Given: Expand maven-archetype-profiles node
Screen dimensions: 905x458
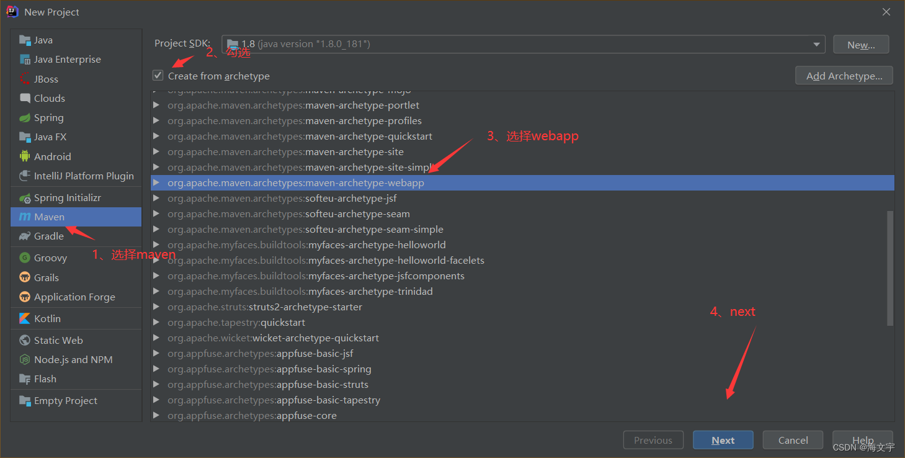Looking at the screenshot, I should coord(156,121).
